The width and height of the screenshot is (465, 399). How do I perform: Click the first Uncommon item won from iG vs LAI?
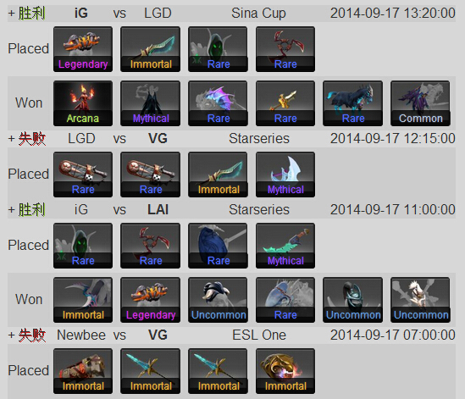(x=218, y=300)
